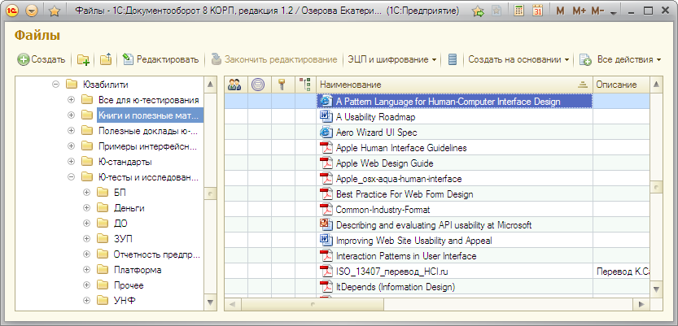Click the tree structure icon column header

point(305,85)
